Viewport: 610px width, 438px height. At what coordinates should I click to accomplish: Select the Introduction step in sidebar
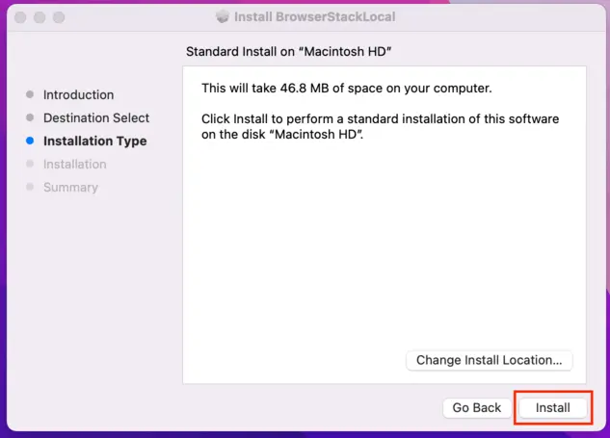[78, 94]
